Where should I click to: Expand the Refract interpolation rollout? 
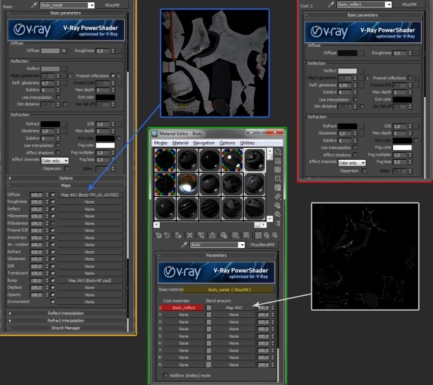pyautogui.click(x=66, y=321)
